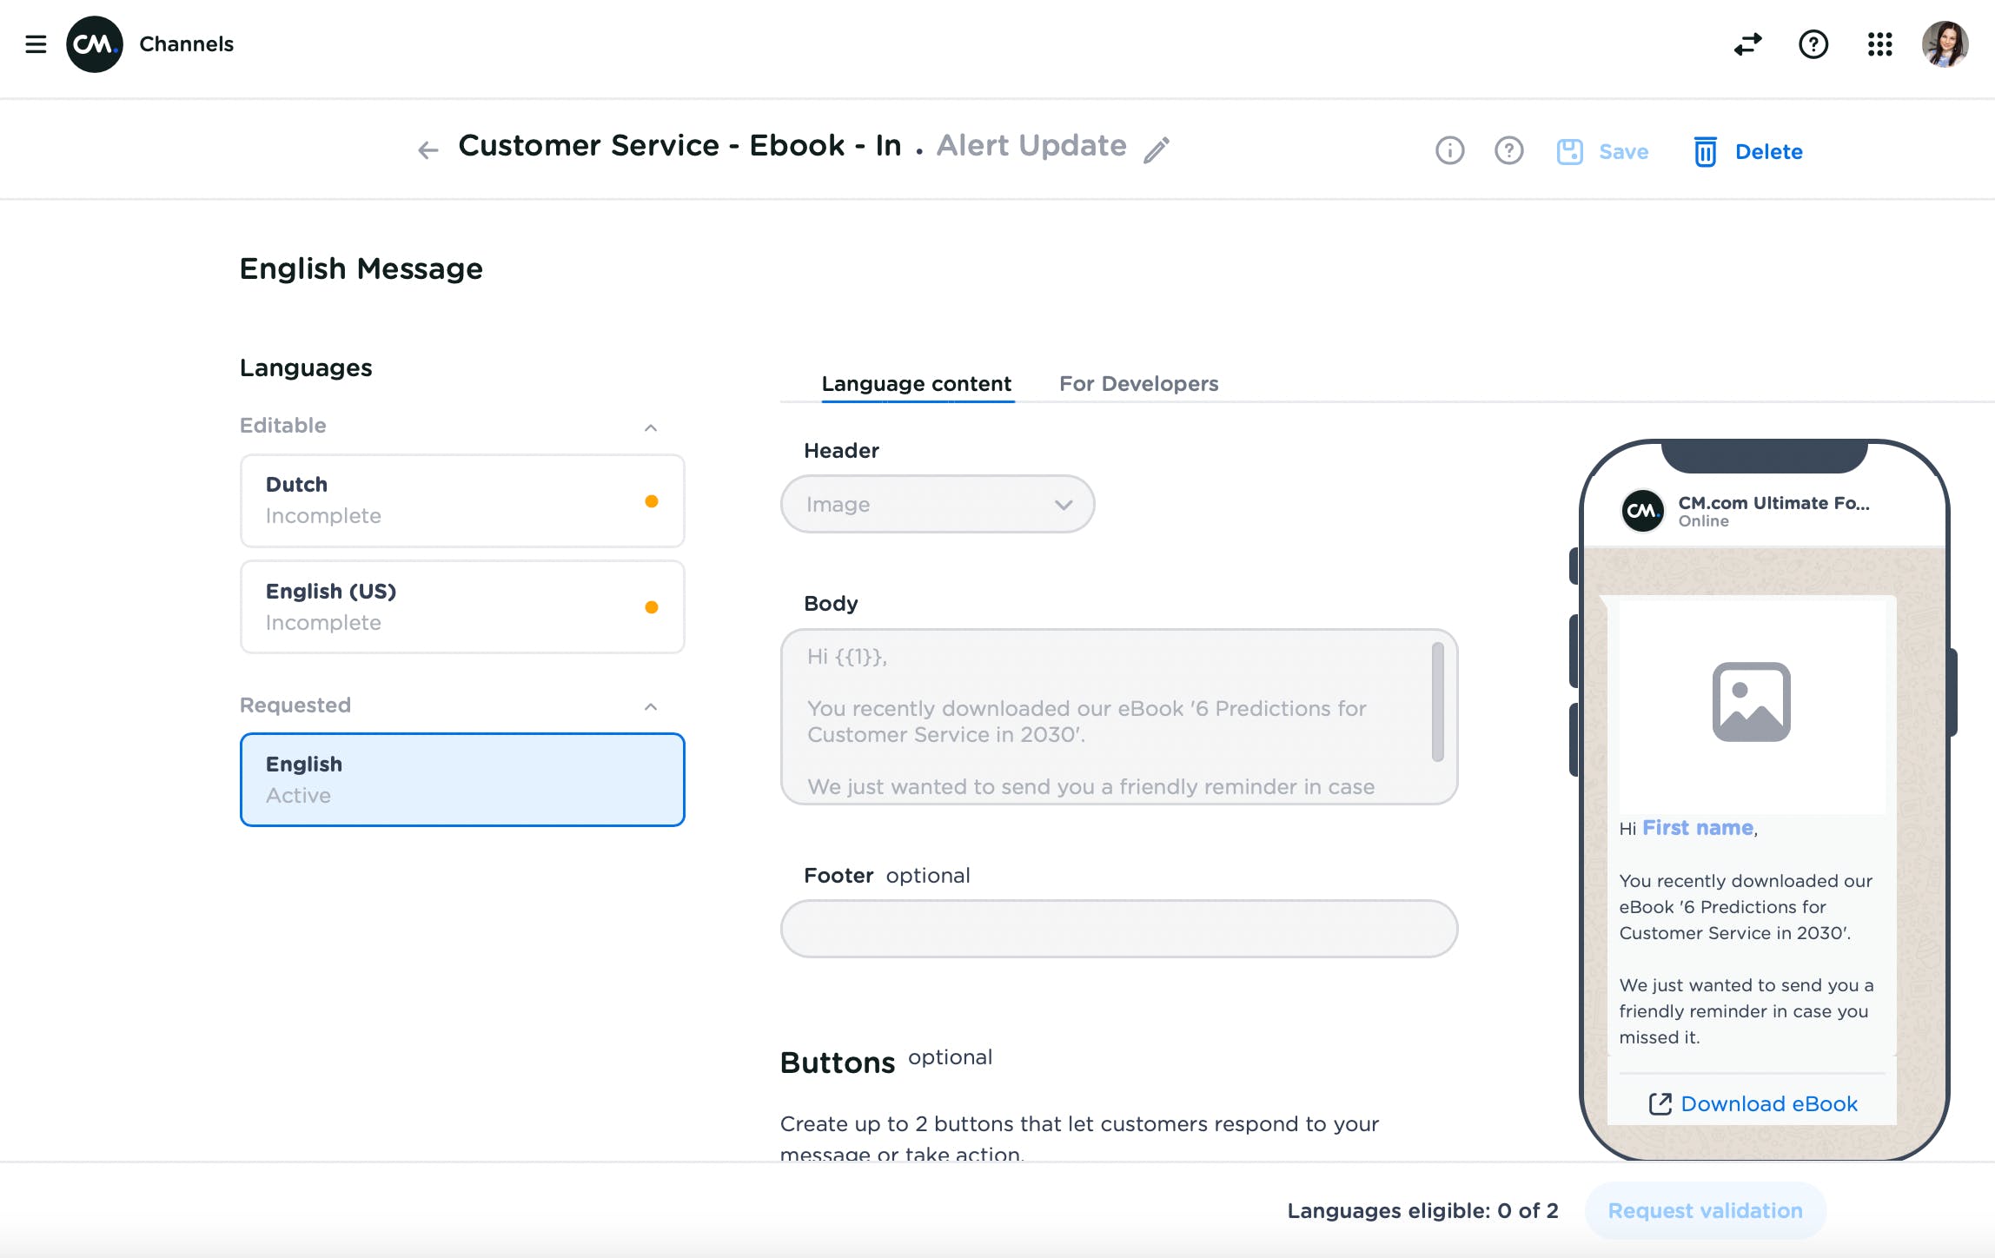Viewport: 1995px width, 1258px height.
Task: Collapse the Editable languages section
Action: pyautogui.click(x=650, y=427)
